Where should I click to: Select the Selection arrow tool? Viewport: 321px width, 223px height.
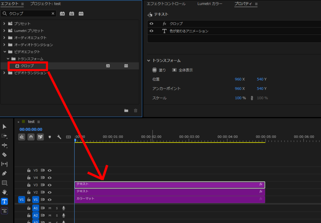tap(4, 127)
